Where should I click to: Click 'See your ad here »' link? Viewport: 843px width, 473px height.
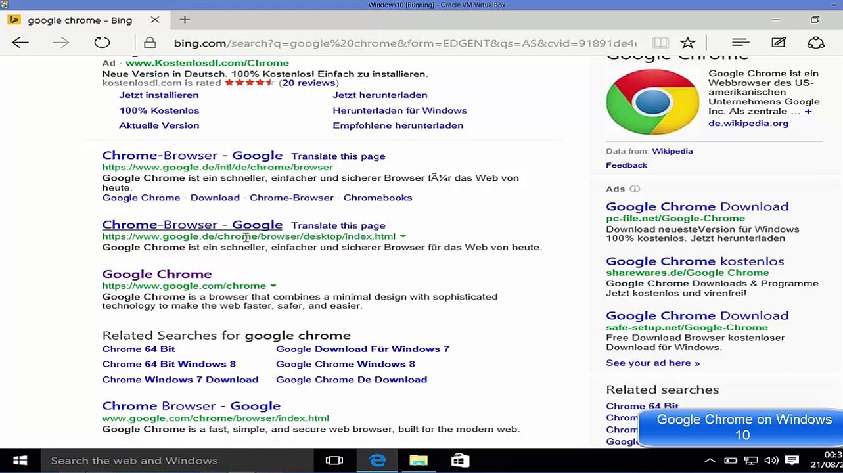pos(652,363)
